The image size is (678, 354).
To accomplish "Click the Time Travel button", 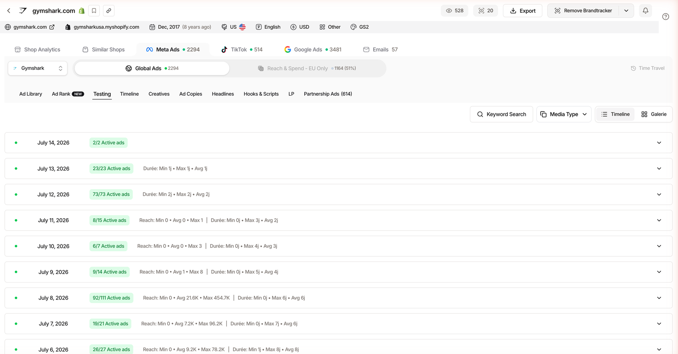I will [647, 68].
